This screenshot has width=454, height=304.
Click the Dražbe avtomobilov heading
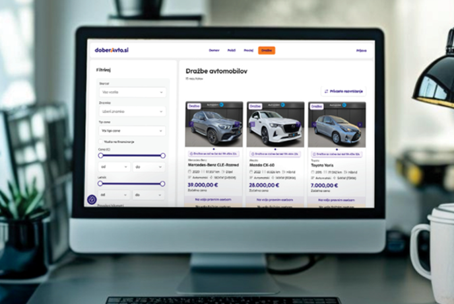pyautogui.click(x=216, y=71)
